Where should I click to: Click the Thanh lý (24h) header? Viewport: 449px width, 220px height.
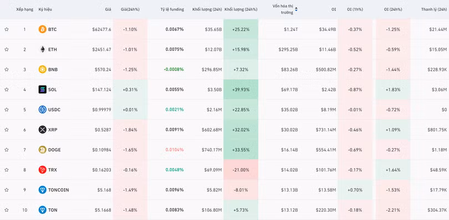pos(434,9)
